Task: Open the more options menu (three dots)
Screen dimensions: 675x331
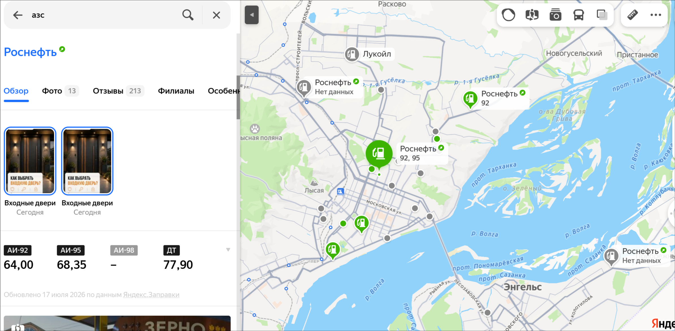Action: (x=656, y=15)
